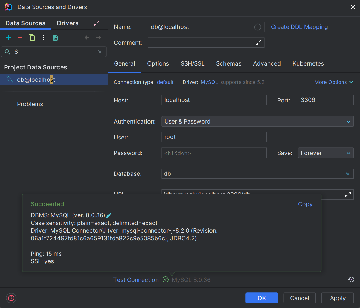Image resolution: width=360 pixels, height=308 pixels.
Task: Click the Test Connection link
Action: [x=136, y=280]
